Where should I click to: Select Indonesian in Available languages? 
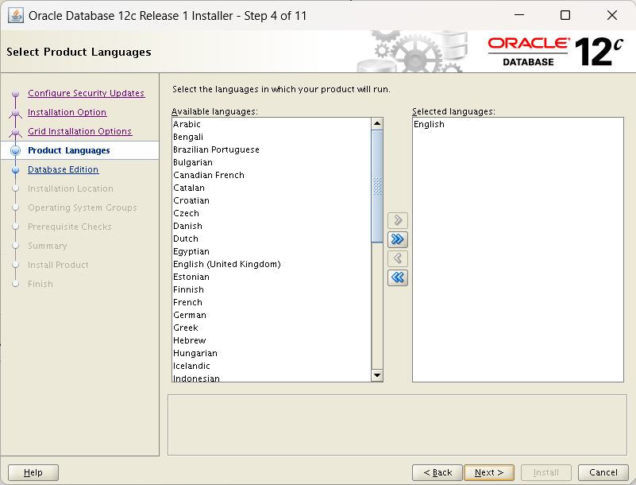272,378
